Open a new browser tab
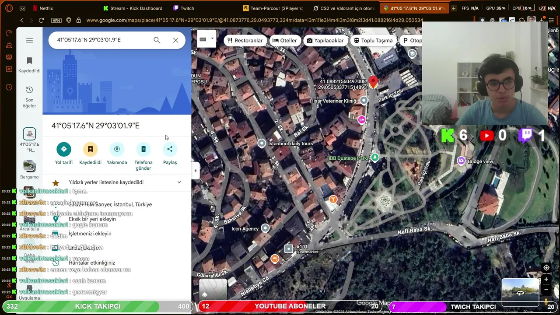This screenshot has height=315, width=560. (x=454, y=8)
